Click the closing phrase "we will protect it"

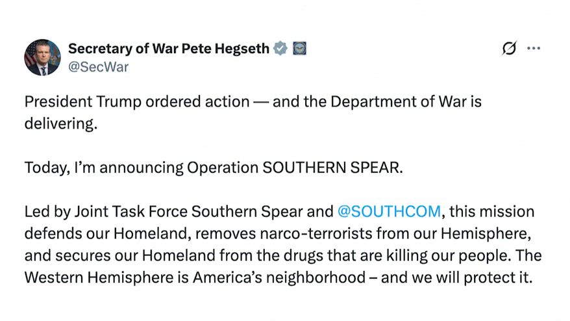(x=475, y=277)
